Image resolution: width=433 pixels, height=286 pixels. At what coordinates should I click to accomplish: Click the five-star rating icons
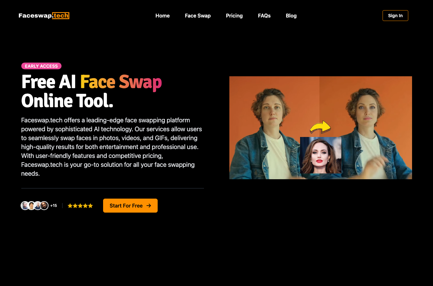pos(80,206)
